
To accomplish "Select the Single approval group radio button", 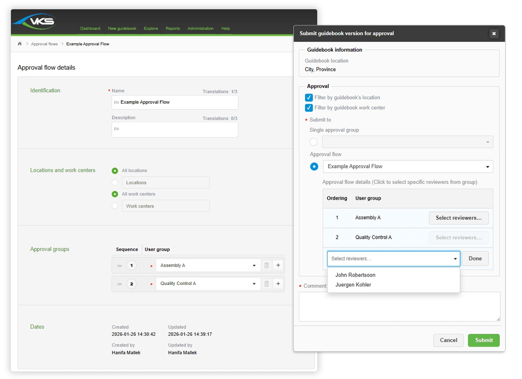I will [313, 142].
